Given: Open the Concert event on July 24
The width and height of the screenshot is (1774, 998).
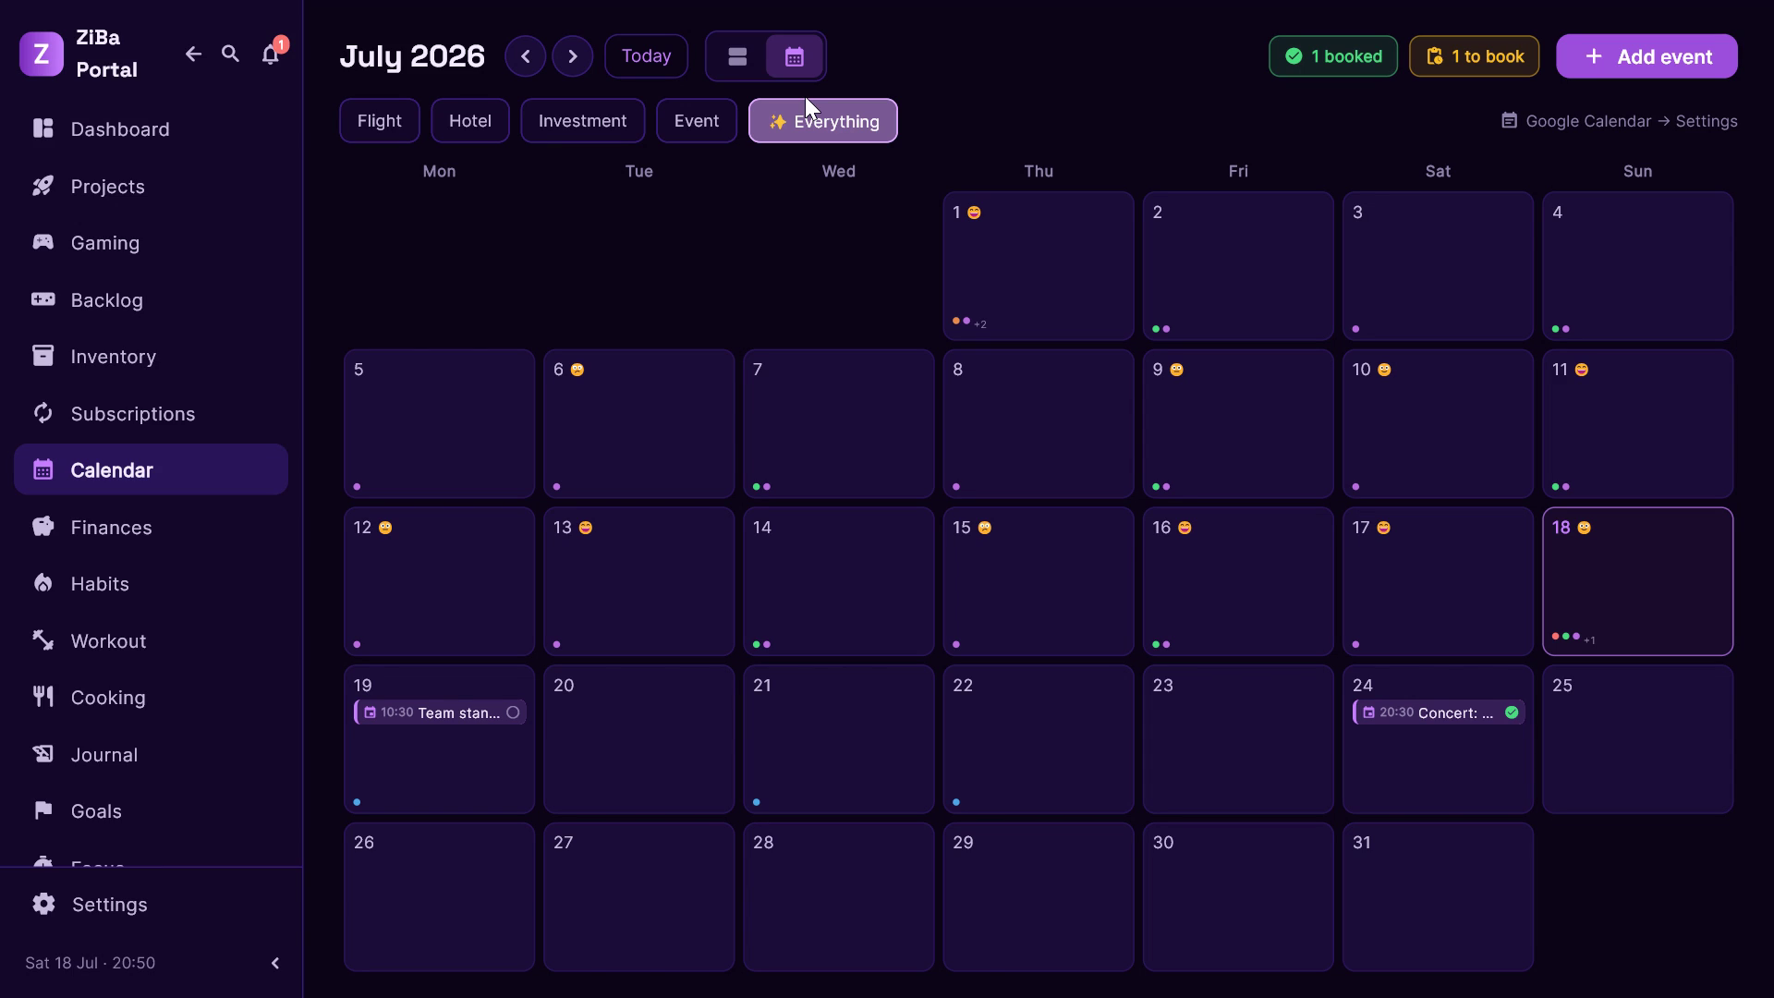Looking at the screenshot, I should point(1439,712).
